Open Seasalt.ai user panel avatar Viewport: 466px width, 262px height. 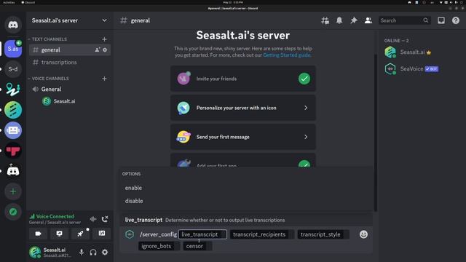tap(35, 253)
